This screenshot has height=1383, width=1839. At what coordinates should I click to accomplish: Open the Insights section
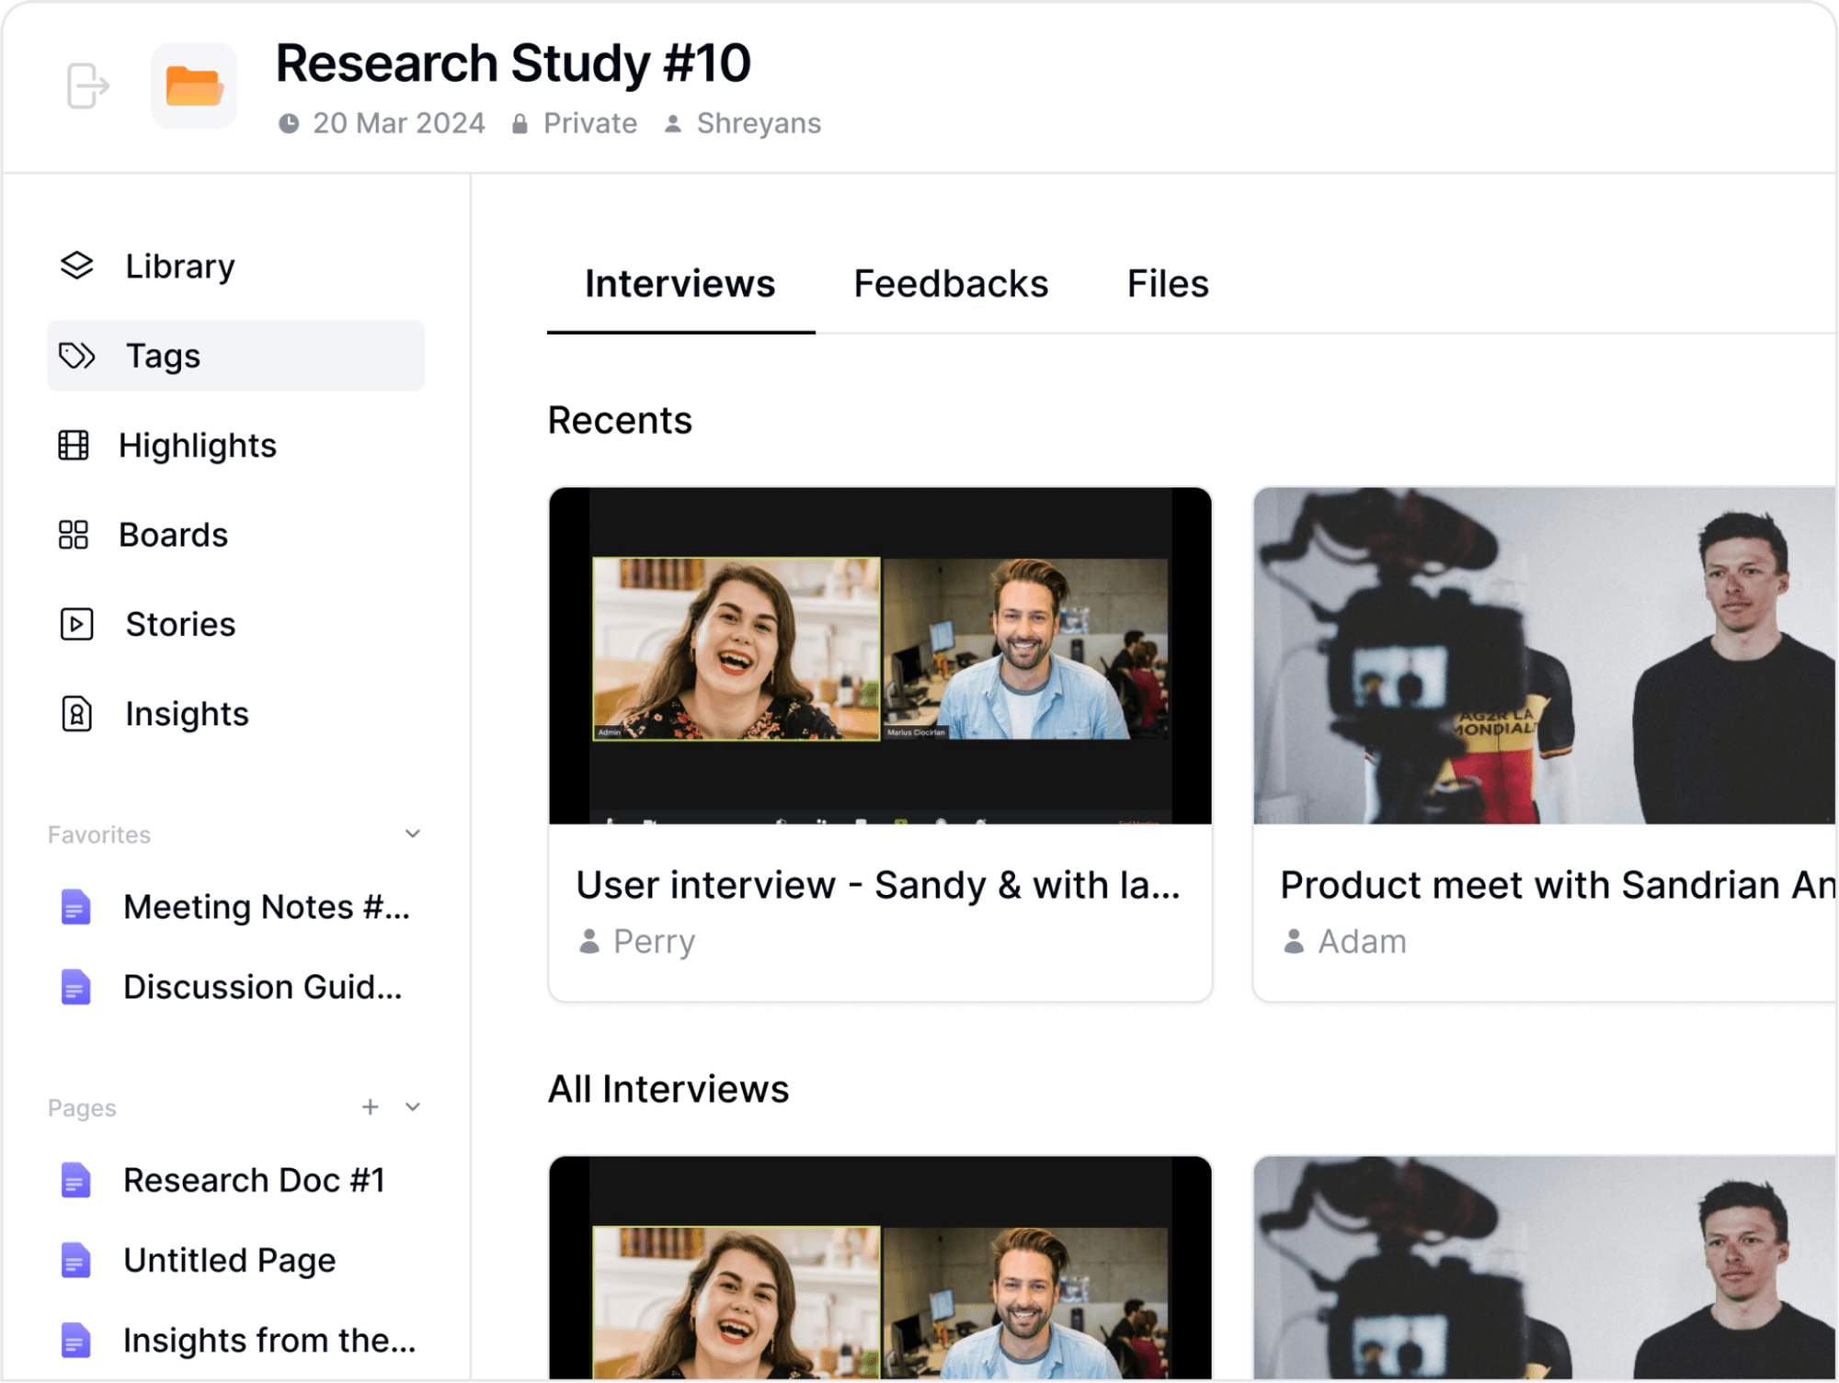pos(186,714)
